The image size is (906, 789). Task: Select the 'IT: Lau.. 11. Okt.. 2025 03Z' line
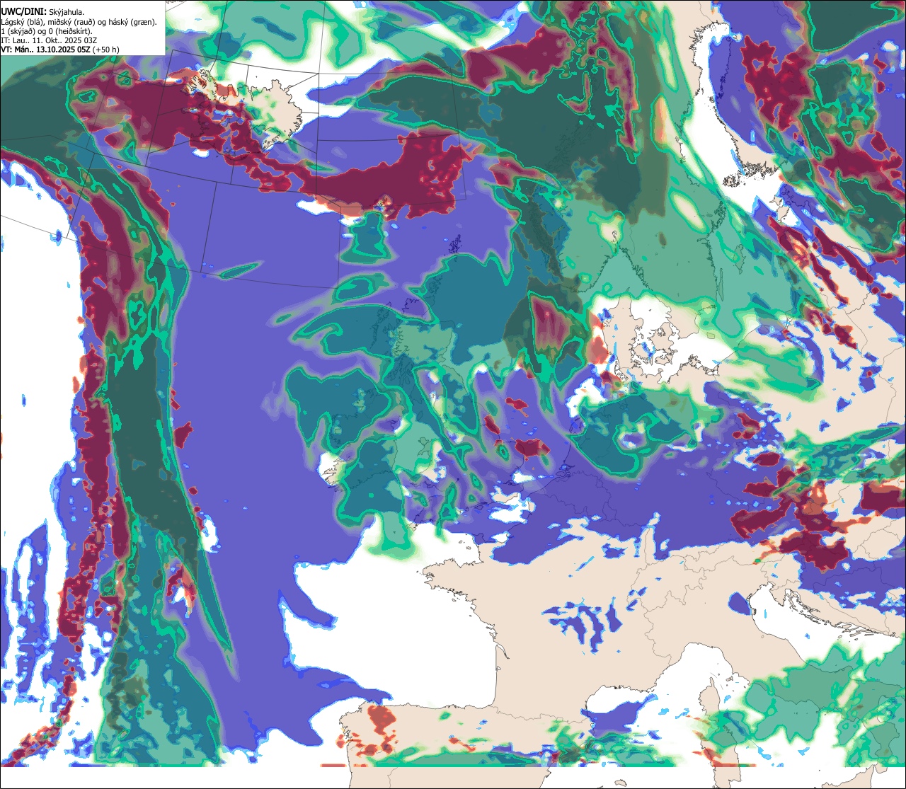coord(49,41)
